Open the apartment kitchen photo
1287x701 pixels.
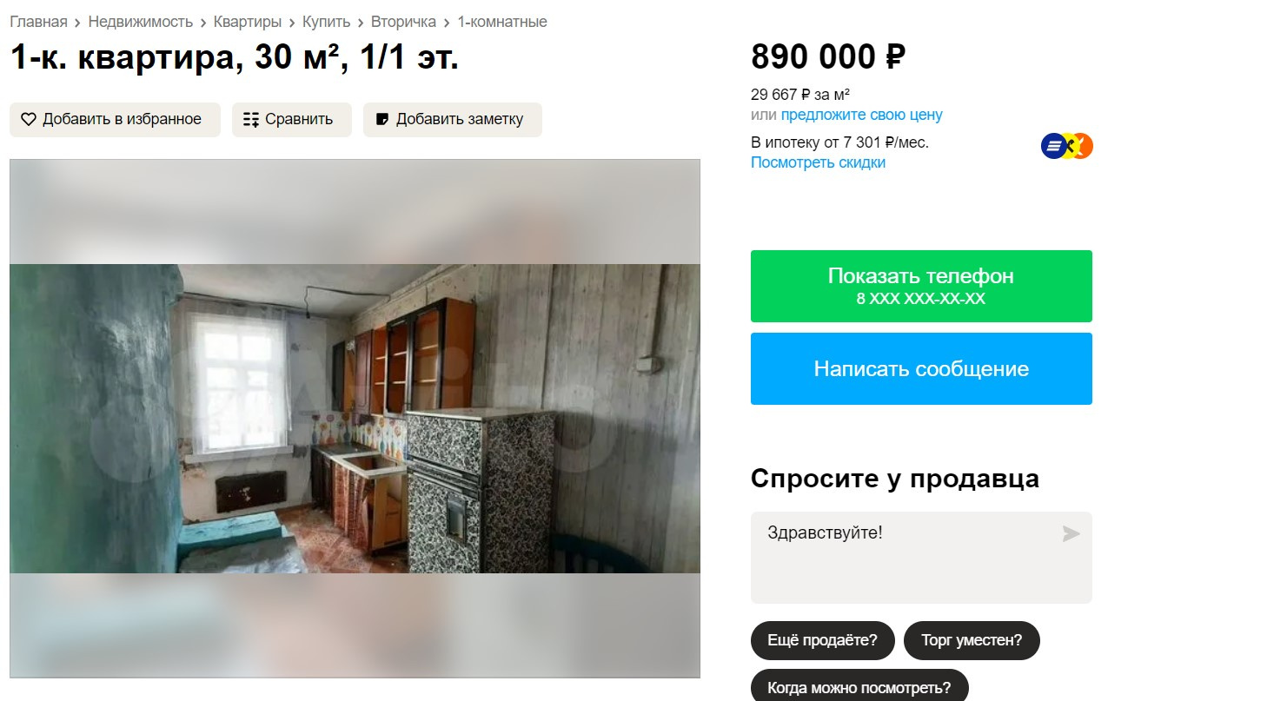355,418
